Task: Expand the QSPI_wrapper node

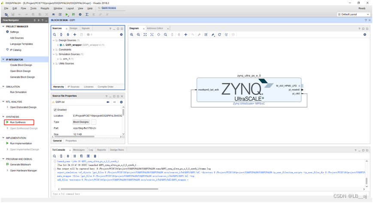Action: (x=58, y=45)
